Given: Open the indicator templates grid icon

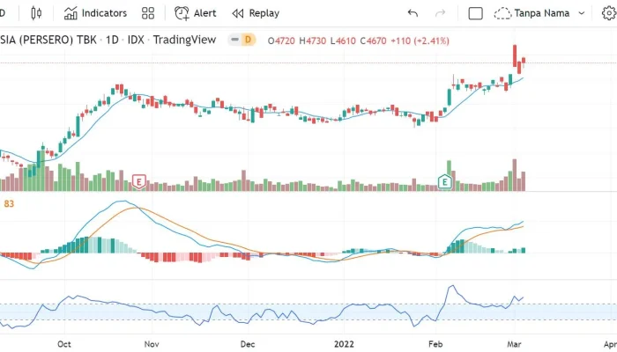Looking at the screenshot, I should pyautogui.click(x=148, y=13).
